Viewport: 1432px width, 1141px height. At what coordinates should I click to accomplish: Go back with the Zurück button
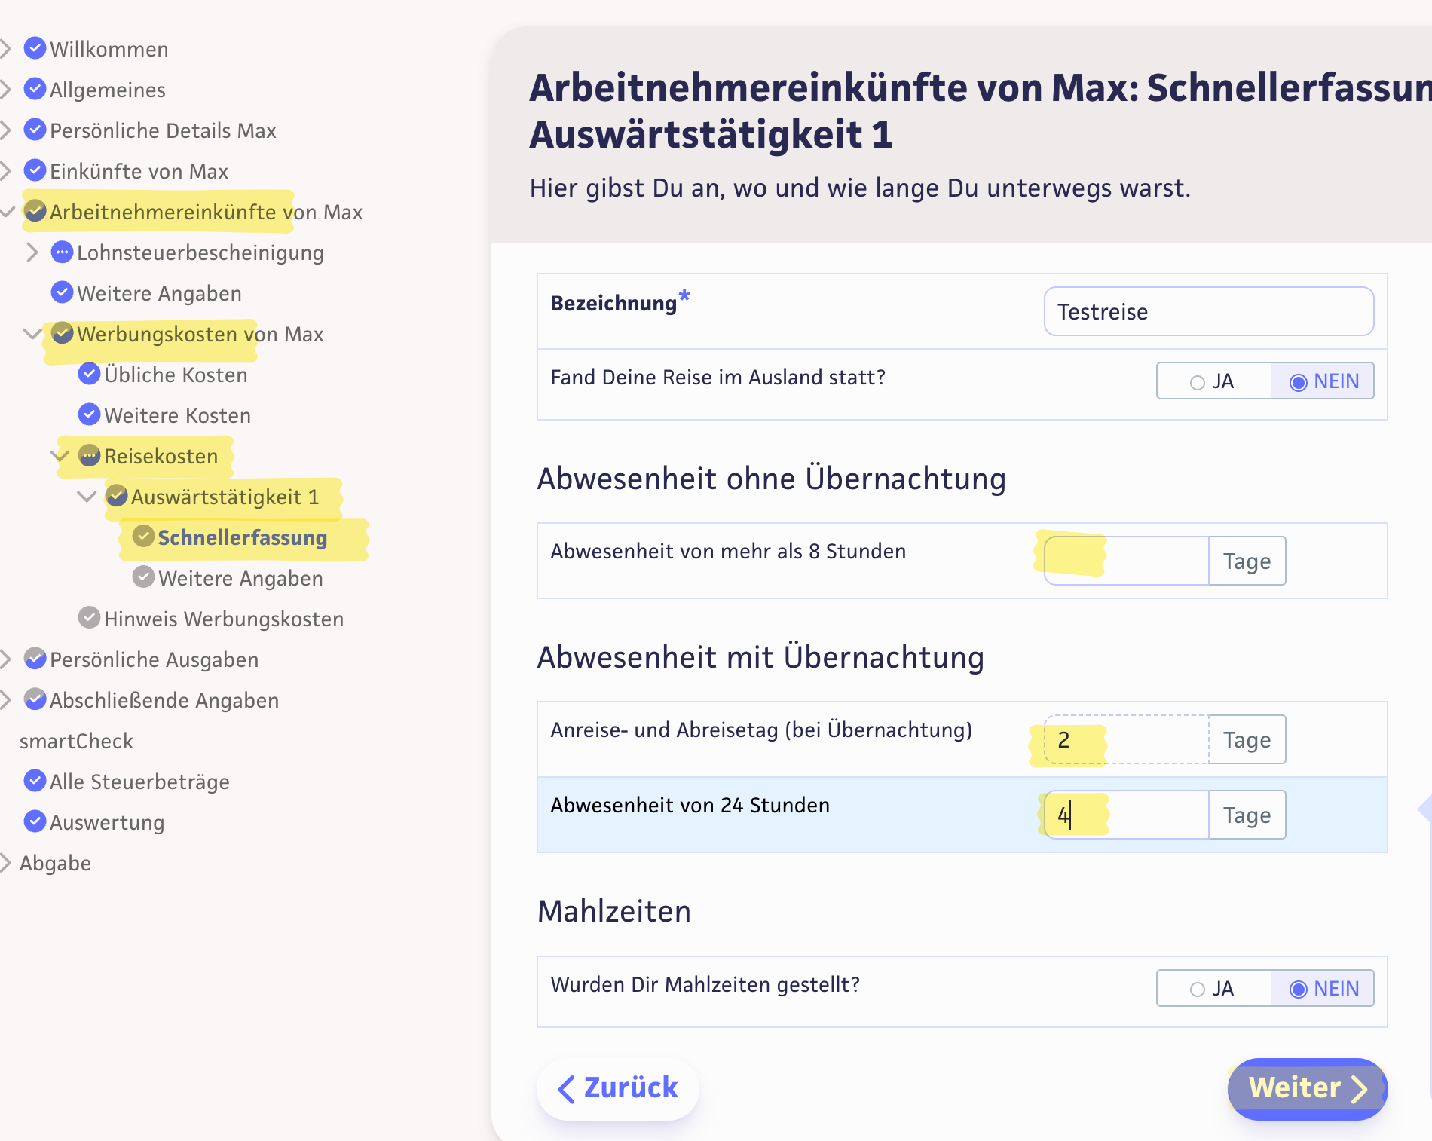618,1088
